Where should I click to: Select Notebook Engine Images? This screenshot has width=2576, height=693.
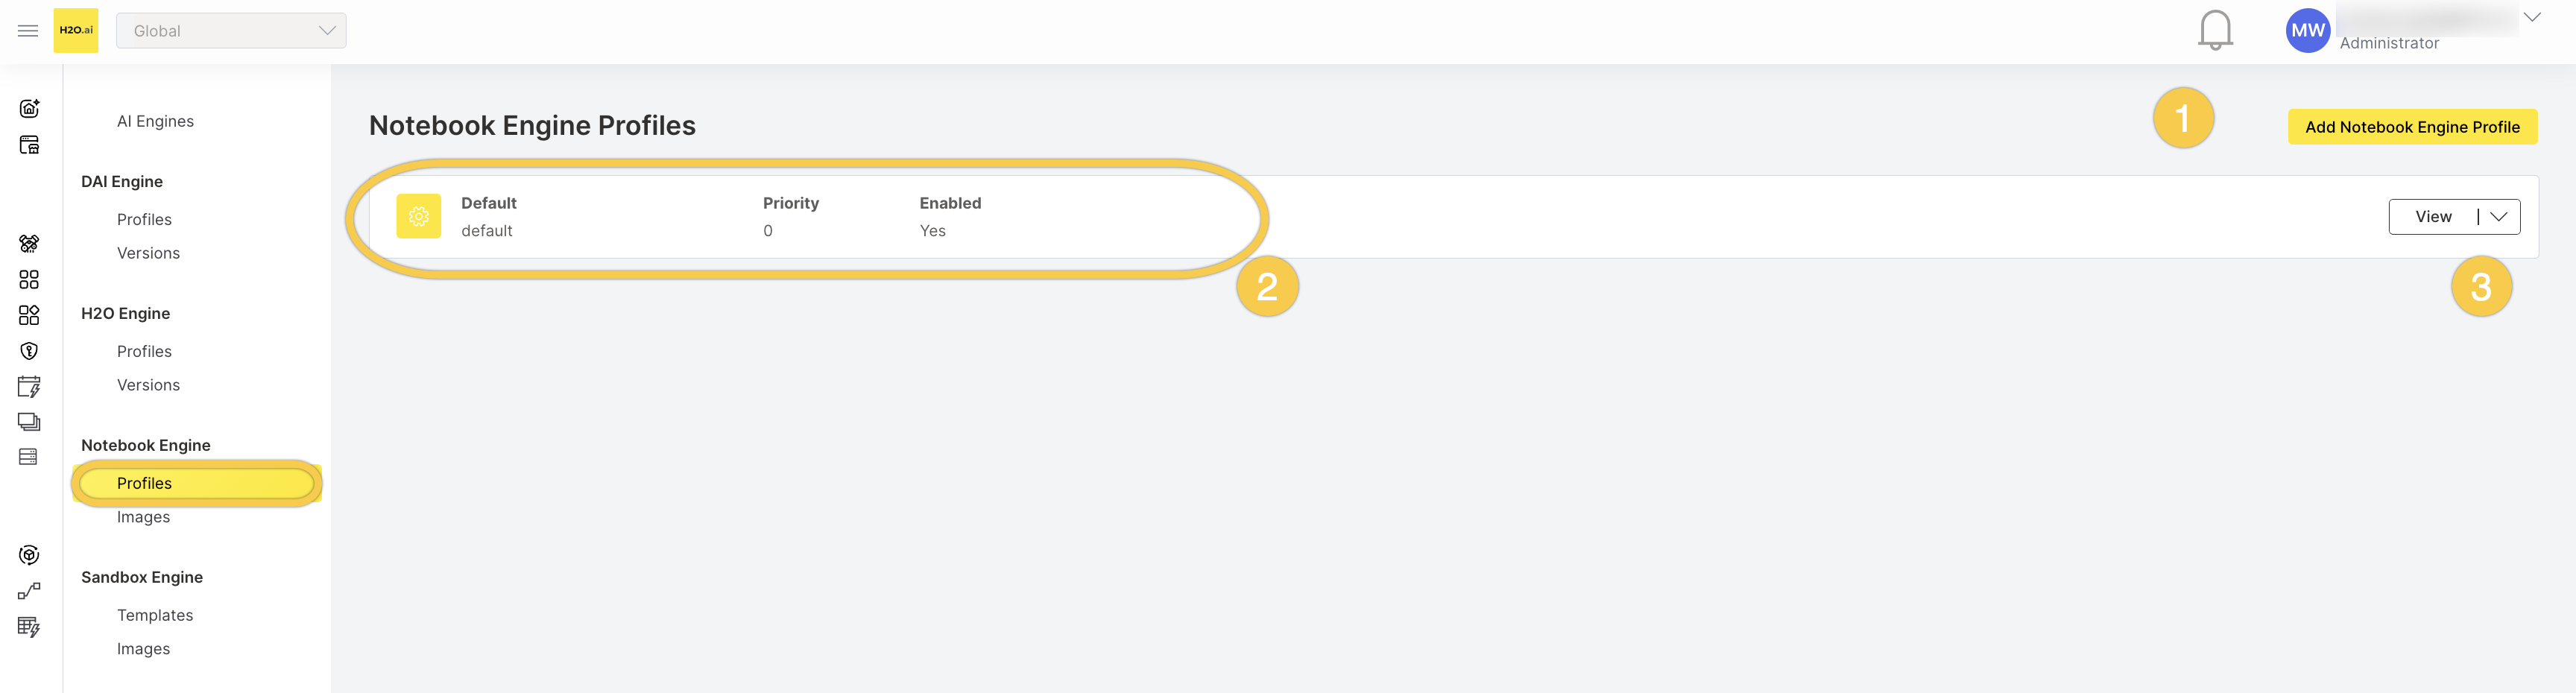coord(143,517)
